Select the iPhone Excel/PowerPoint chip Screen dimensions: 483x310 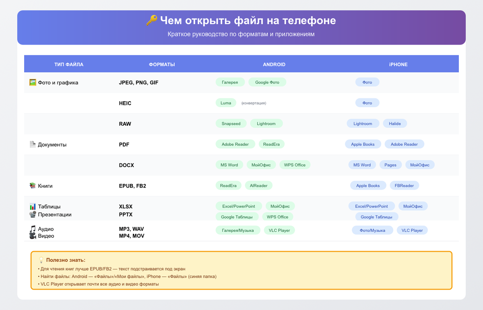371,206
